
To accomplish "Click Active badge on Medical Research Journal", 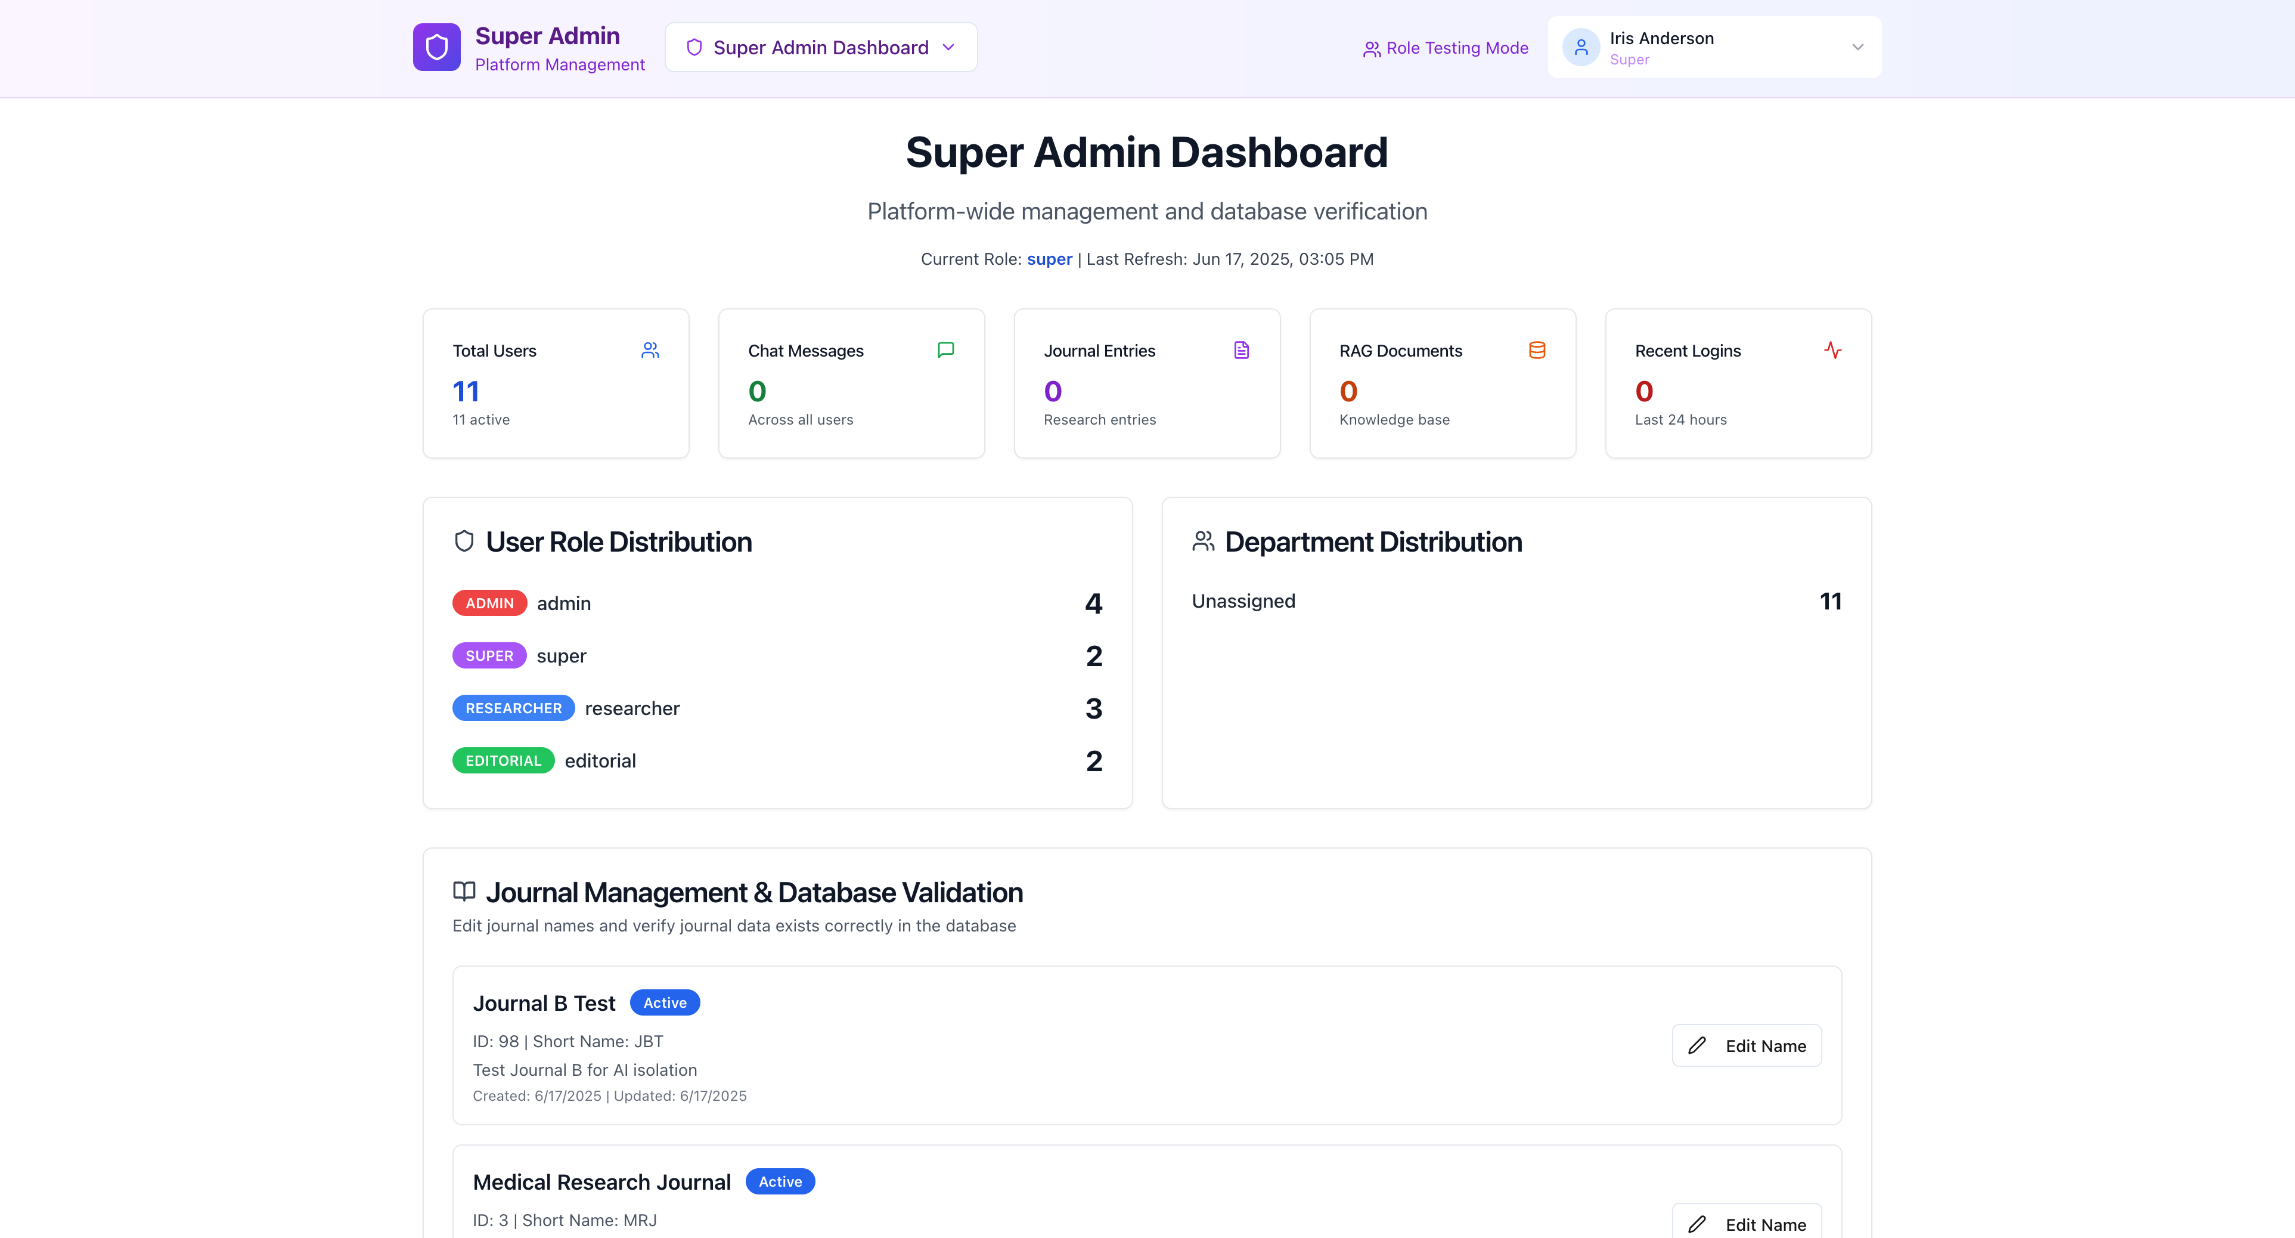I will click(x=780, y=1182).
